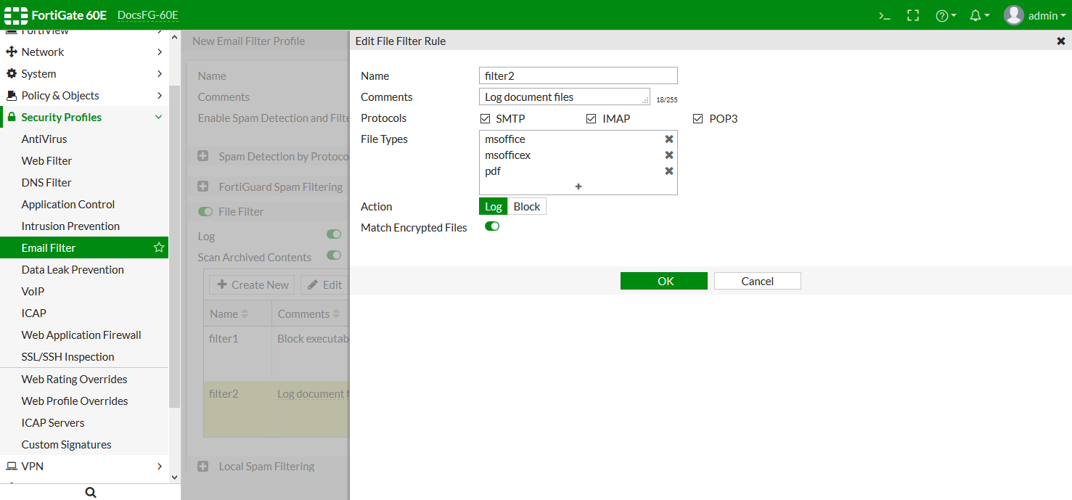The height and width of the screenshot is (500, 1072).
Task: Click the FortiGate grid logo icon
Action: coord(15,15)
